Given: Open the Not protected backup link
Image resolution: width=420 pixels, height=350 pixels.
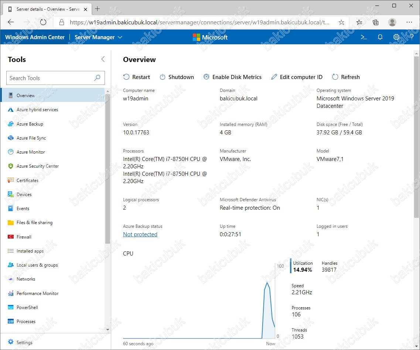Looking at the screenshot, I should (140, 234).
